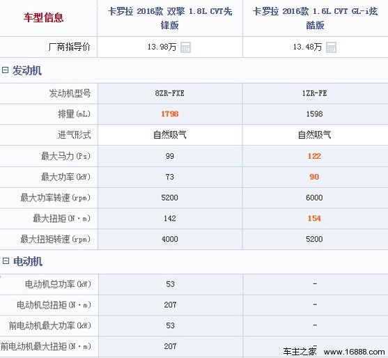This screenshot has width=388, height=358.
Task: Click displacement value 1798
Action: (x=170, y=114)
